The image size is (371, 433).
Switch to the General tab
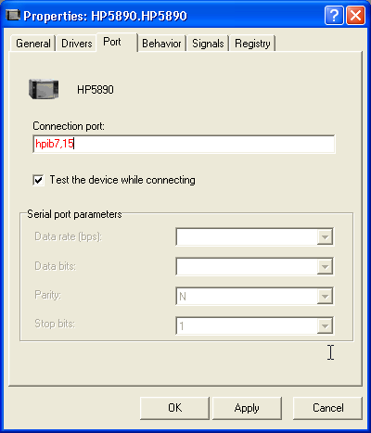33,44
